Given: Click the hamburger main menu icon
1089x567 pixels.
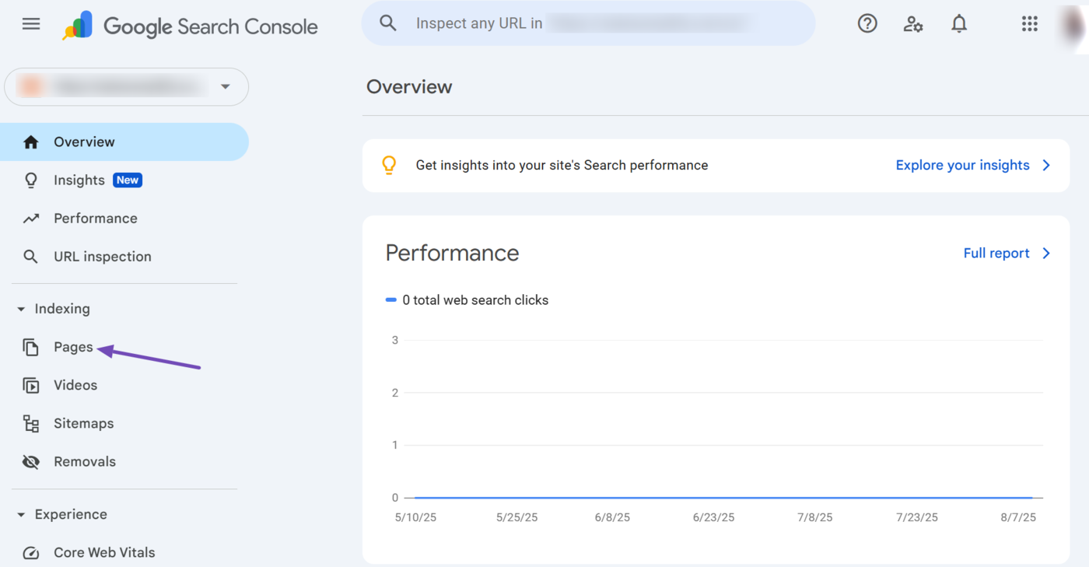Looking at the screenshot, I should pyautogui.click(x=31, y=24).
